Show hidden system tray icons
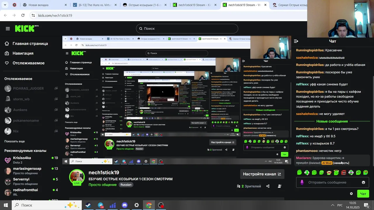This screenshot has width=374, height=210. click(x=332, y=205)
